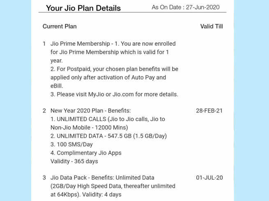Viewport: 269px width, 201px height.
Task: Click plan number 2 in the list
Action: pyautogui.click(x=44, y=111)
